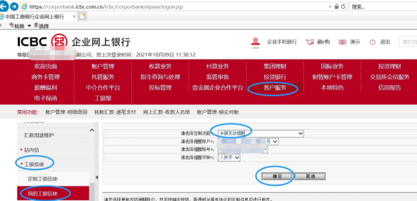Expand 站内信 in sidebar
This screenshot has height=201, width=417.
[x=31, y=150]
